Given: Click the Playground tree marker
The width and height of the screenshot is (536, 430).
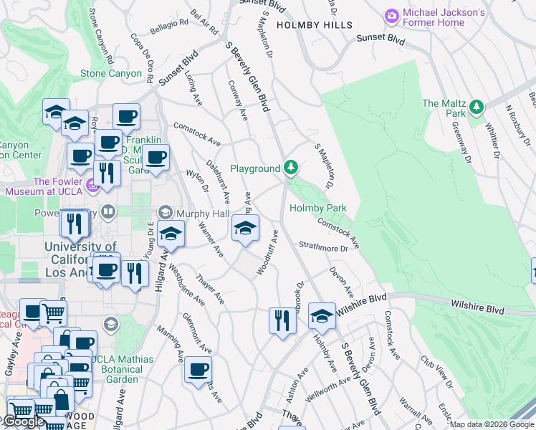Looking at the screenshot, I should pos(290,168).
